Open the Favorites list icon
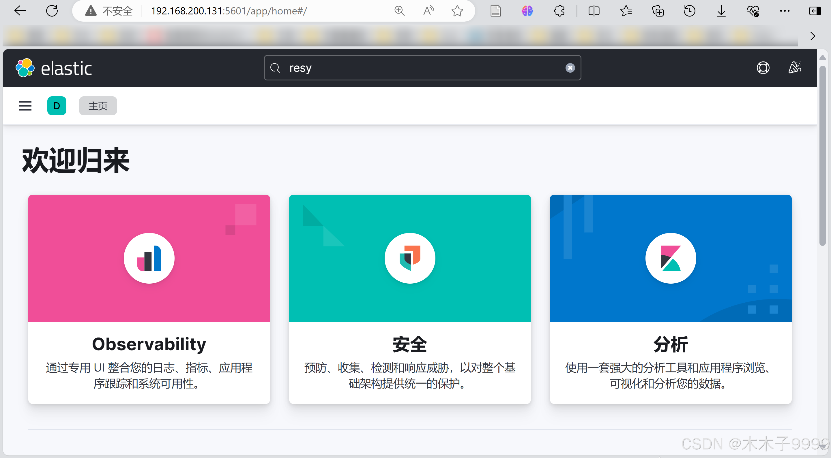831x458 pixels. (x=626, y=11)
